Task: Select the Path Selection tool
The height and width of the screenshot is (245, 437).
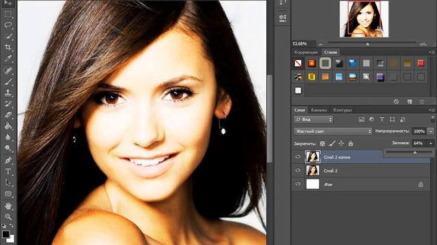Action: tap(8, 182)
